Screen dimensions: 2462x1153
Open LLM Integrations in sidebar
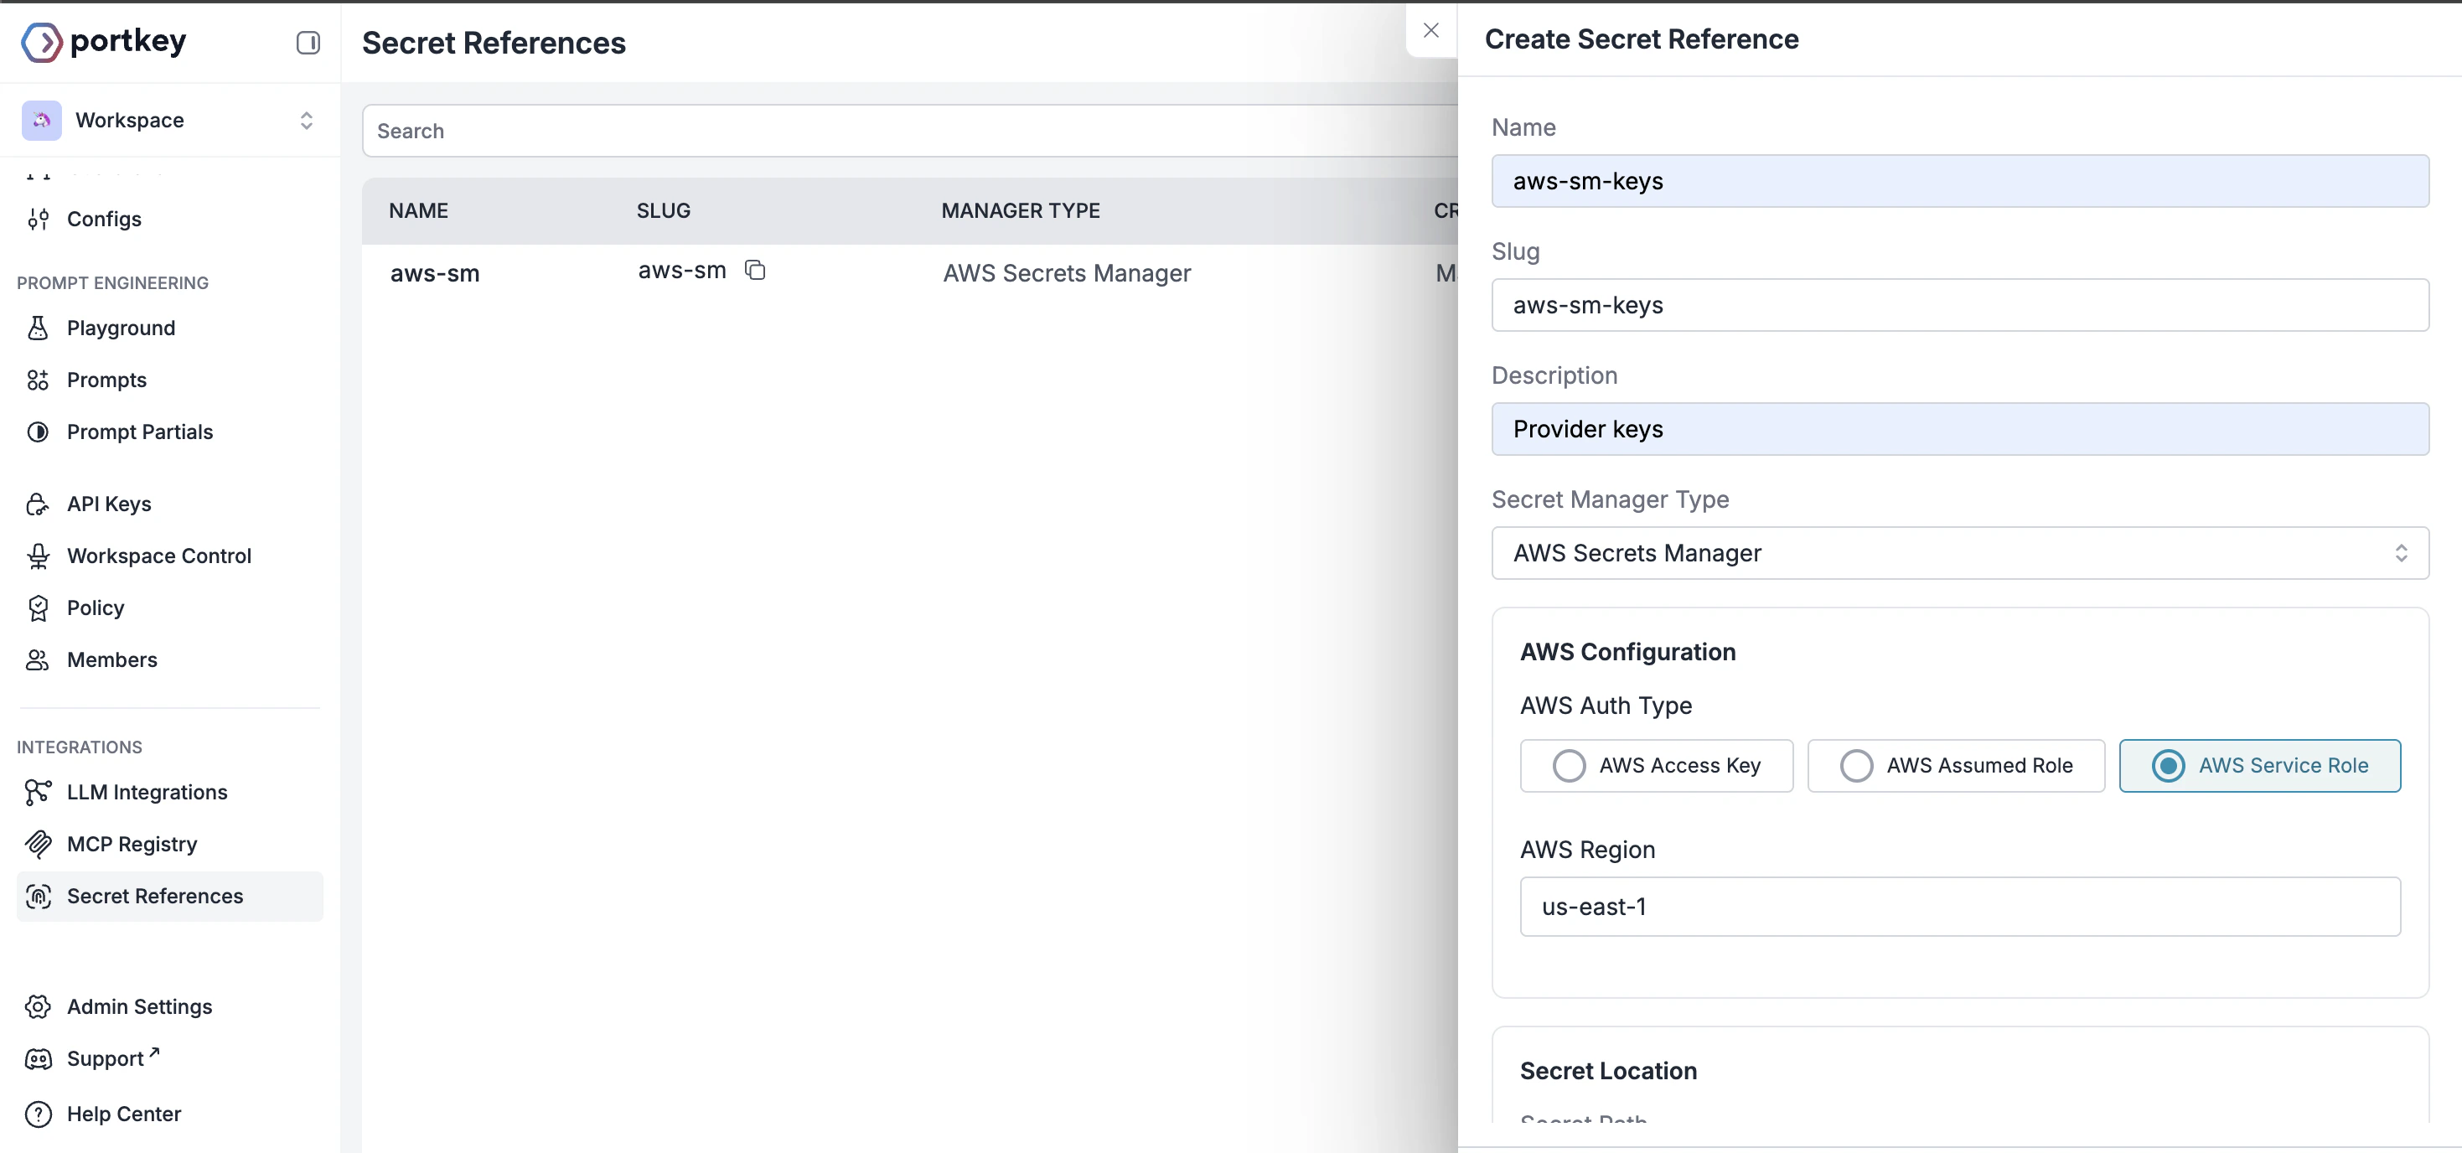click(147, 792)
